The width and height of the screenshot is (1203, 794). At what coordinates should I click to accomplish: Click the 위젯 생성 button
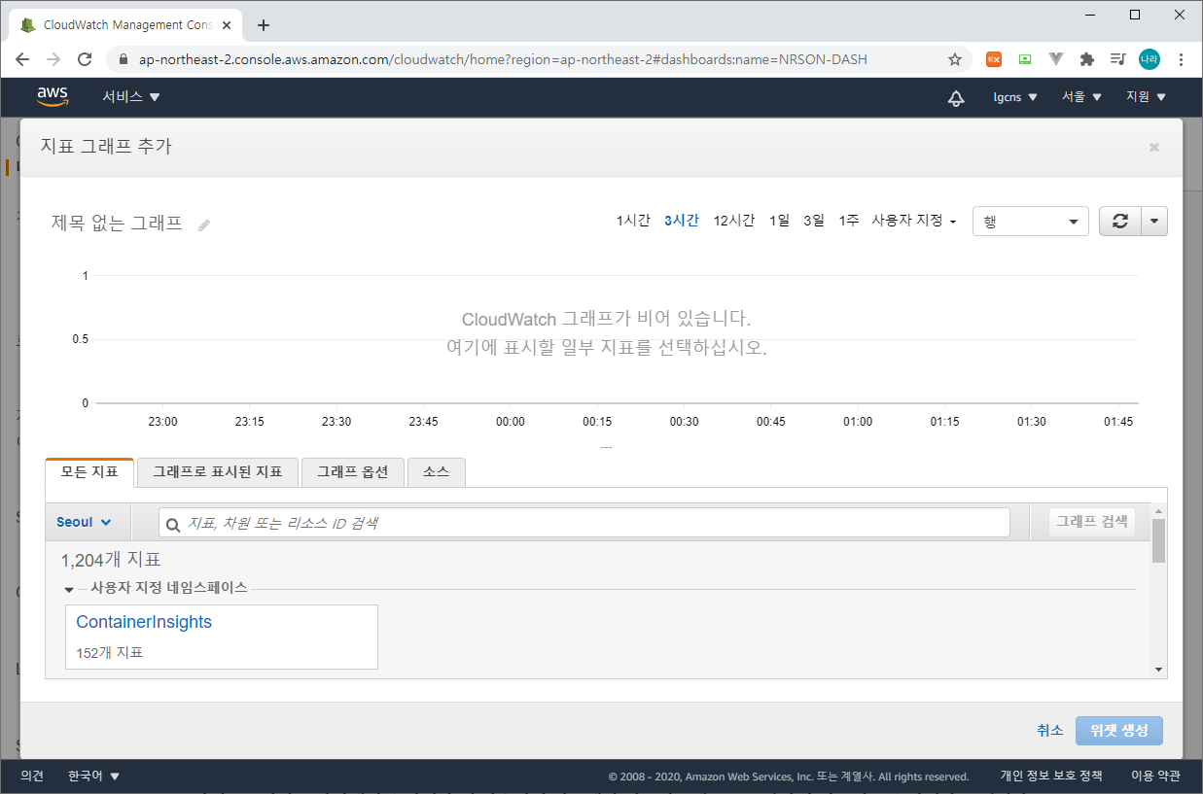coord(1119,731)
